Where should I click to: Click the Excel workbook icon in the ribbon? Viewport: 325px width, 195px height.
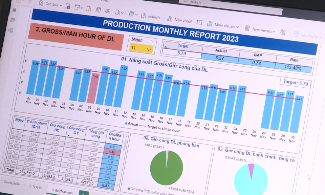click(x=68, y=6)
